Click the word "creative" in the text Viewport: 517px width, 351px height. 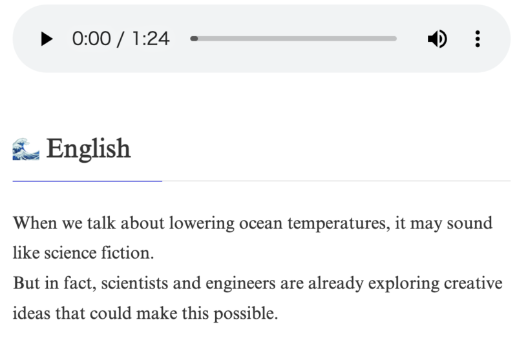pyautogui.click(x=474, y=284)
